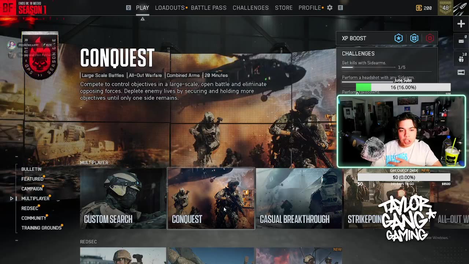Select the red hexagon XP boost icon
The width and height of the screenshot is (469, 264).
(430, 38)
